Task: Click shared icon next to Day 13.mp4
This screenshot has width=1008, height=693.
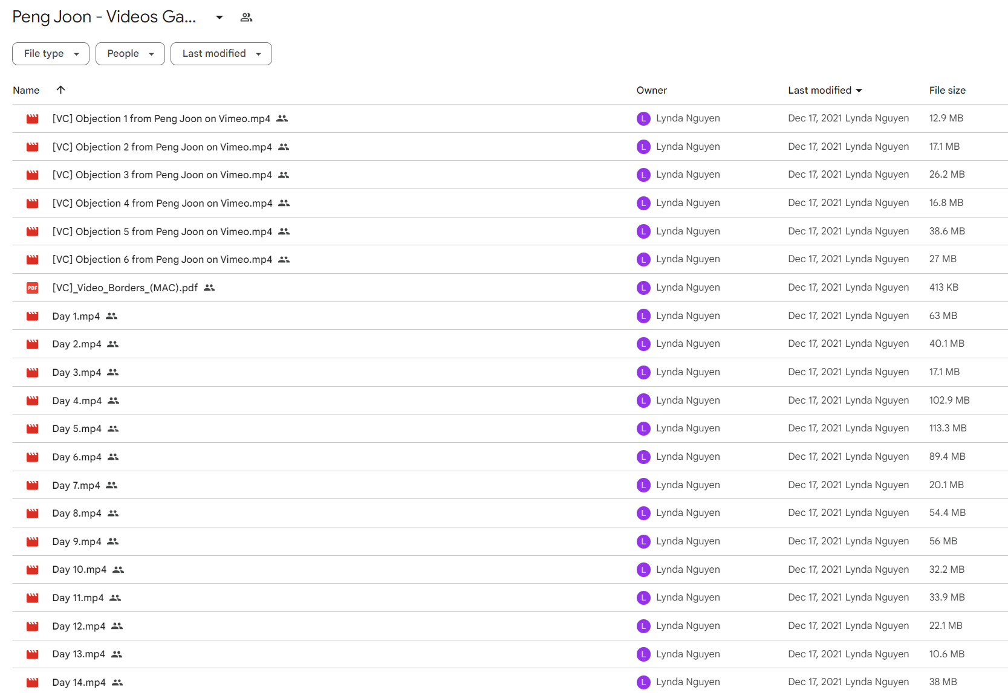Action: point(117,654)
